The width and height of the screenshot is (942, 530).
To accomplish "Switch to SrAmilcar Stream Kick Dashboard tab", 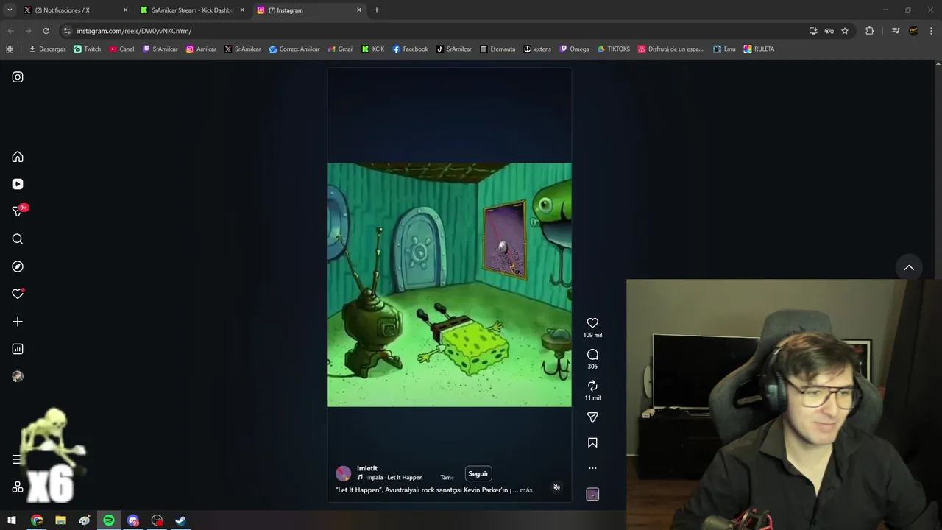I will 191,10.
